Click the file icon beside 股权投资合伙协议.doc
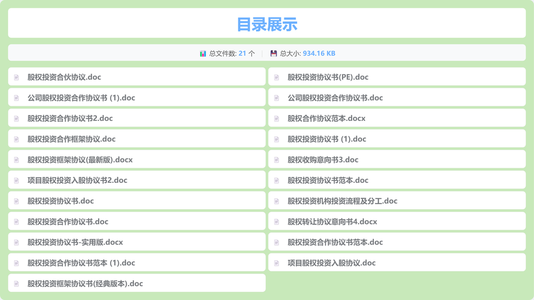 tap(16, 77)
